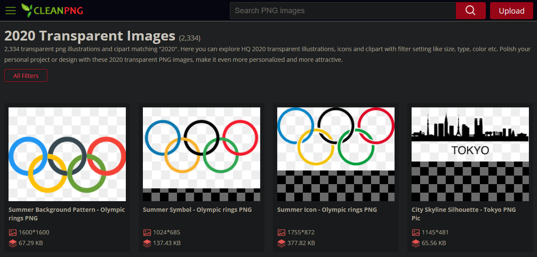Screen dimensions: 537x257
Task: Click image-size icon beside 1755*872
Action: (x=281, y=233)
